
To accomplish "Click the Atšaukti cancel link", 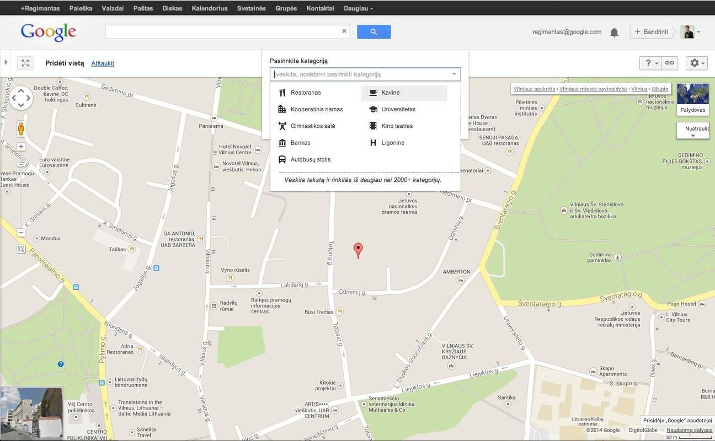I will pos(103,63).
